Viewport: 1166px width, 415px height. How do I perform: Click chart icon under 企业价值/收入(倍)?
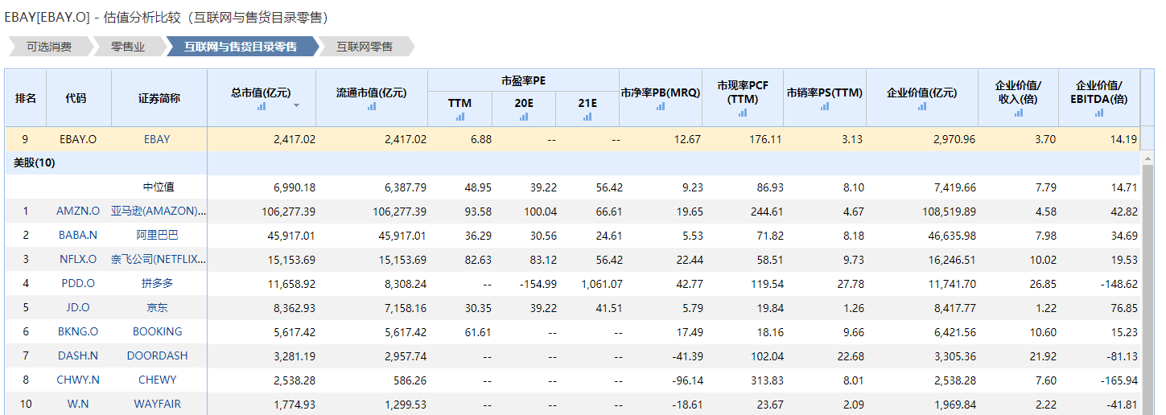[x=1018, y=113]
